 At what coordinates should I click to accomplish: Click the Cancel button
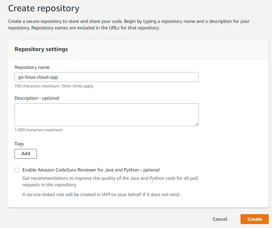point(219,219)
